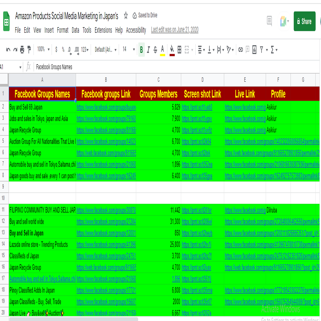This screenshot has width=321, height=321.
Task: Open the Extensions menu
Action: coord(103,30)
